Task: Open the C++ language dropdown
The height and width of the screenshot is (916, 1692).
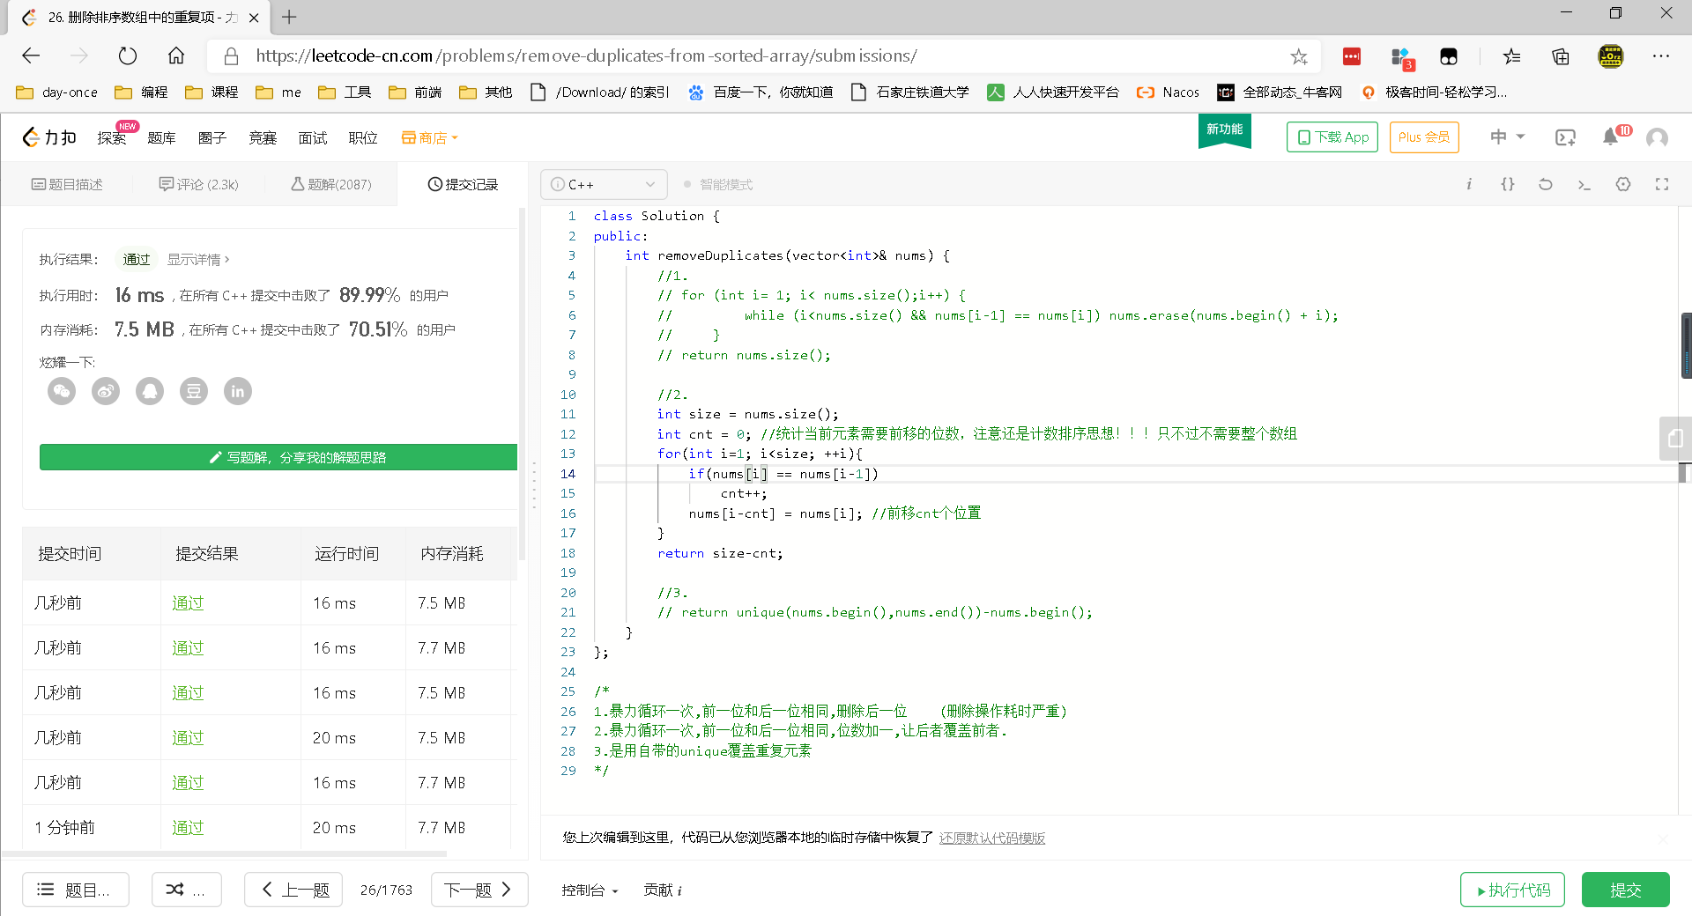Action: [604, 184]
